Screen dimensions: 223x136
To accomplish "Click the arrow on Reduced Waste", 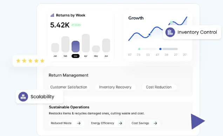I will tap(79, 123).
